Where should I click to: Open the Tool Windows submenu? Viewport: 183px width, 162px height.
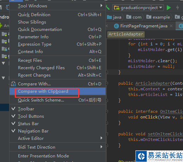(x=57, y=6)
